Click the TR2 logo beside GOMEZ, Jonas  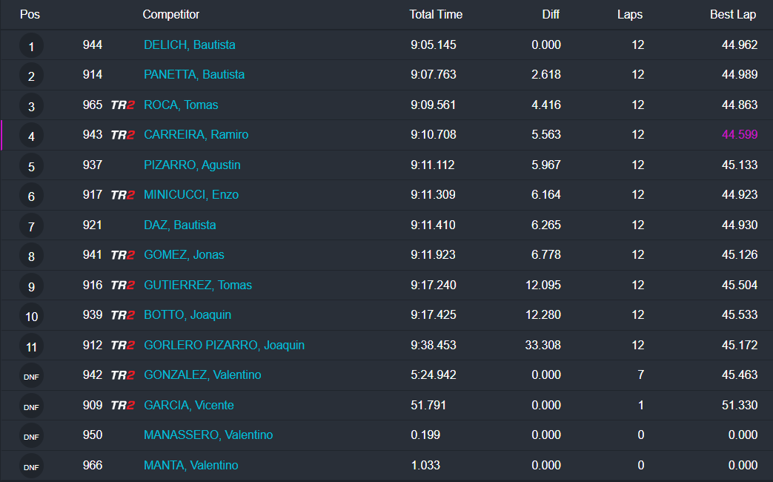[122, 255]
